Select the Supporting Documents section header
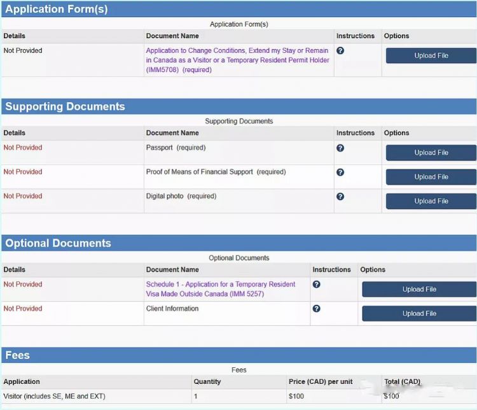477x410 pixels. [x=65, y=106]
